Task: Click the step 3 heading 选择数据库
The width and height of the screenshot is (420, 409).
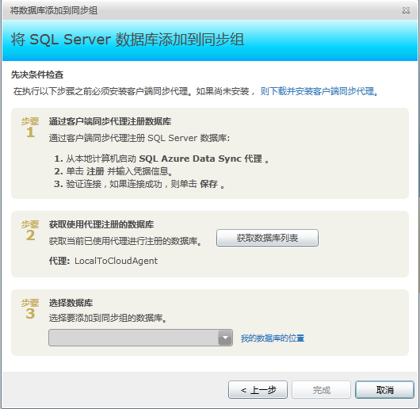Action: click(x=71, y=303)
